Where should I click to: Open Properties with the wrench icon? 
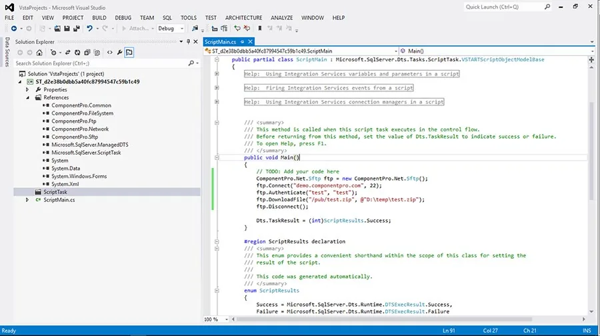point(119,53)
